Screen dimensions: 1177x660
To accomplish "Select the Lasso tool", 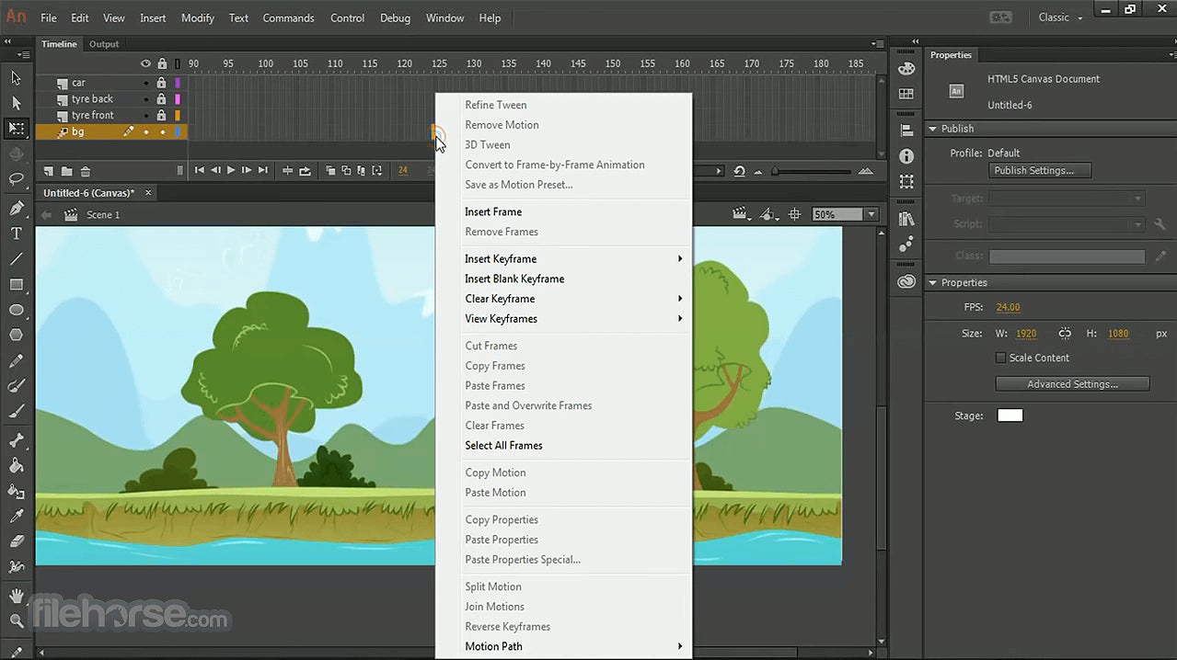I will click(x=16, y=179).
